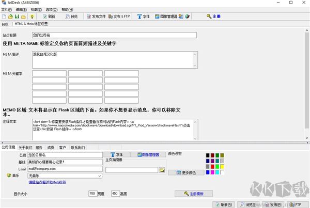Open the 编辑 menu
The height and width of the screenshot is (208, 310).
tap(21, 9)
